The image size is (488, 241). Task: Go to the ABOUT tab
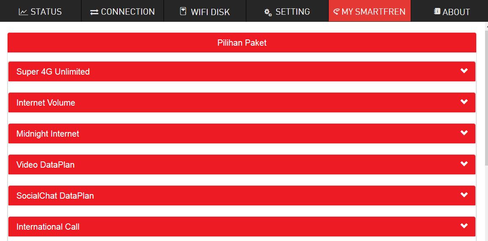click(456, 12)
